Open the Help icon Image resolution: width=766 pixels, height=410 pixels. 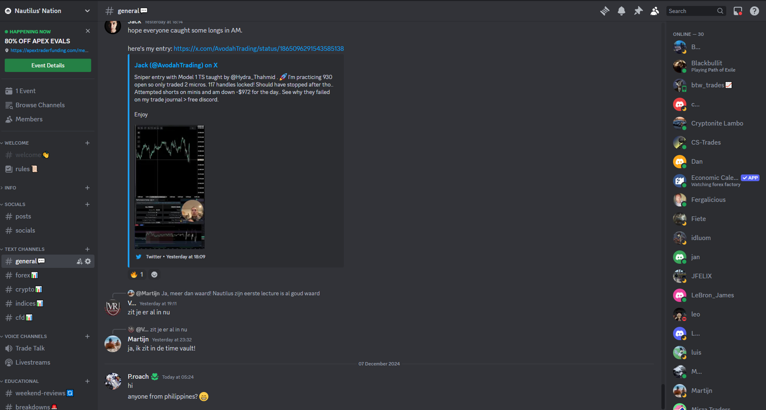[x=754, y=11]
